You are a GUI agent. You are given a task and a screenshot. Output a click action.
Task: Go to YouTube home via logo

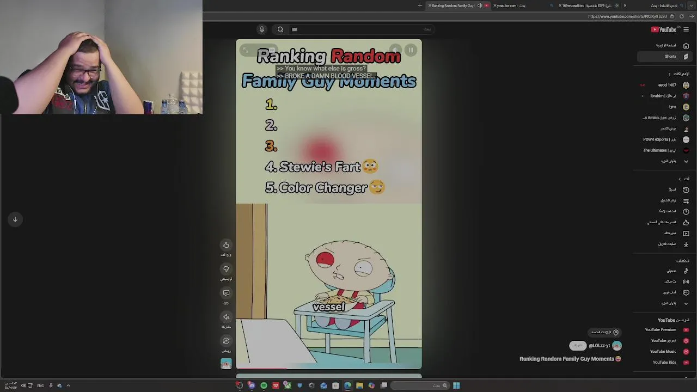point(664,29)
